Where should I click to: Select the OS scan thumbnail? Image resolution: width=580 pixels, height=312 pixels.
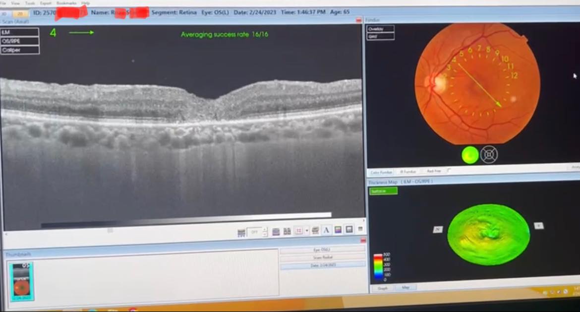coord(21,281)
